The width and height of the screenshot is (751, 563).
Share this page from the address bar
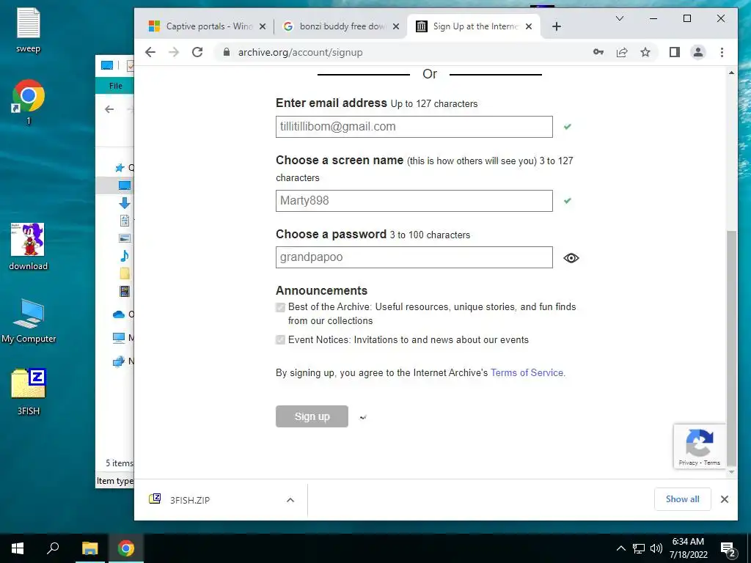click(622, 52)
